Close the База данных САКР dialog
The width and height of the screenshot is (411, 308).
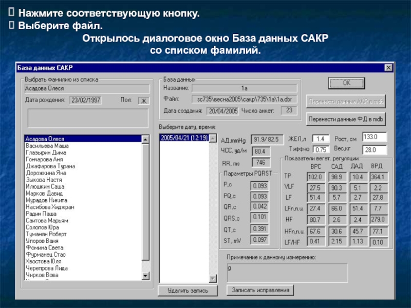[x=388, y=68]
